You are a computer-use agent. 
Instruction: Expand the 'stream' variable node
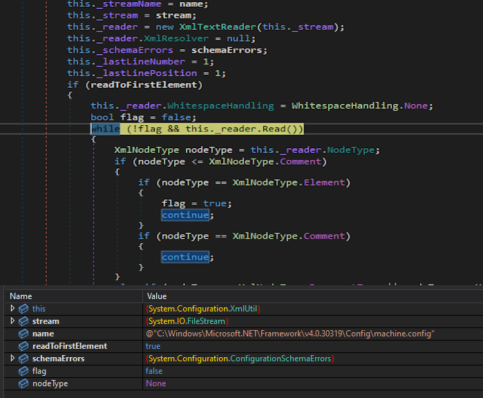click(x=12, y=321)
